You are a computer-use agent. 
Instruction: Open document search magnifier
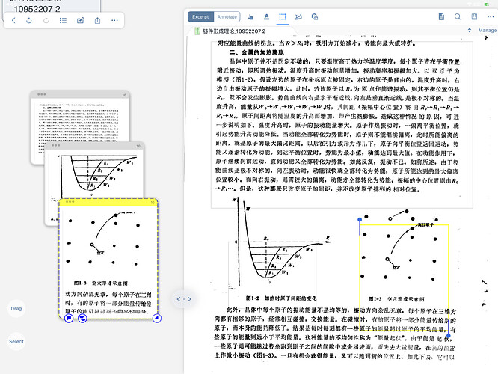click(x=458, y=17)
